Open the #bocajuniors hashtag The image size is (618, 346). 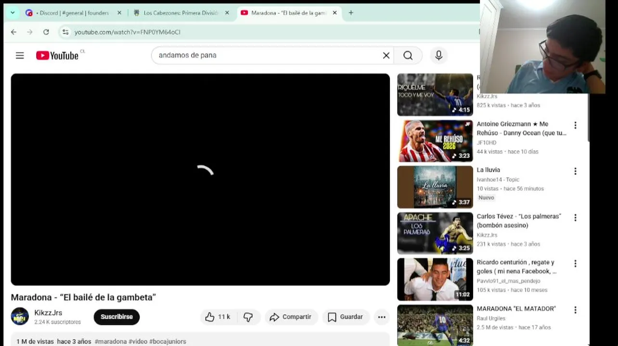(167, 341)
